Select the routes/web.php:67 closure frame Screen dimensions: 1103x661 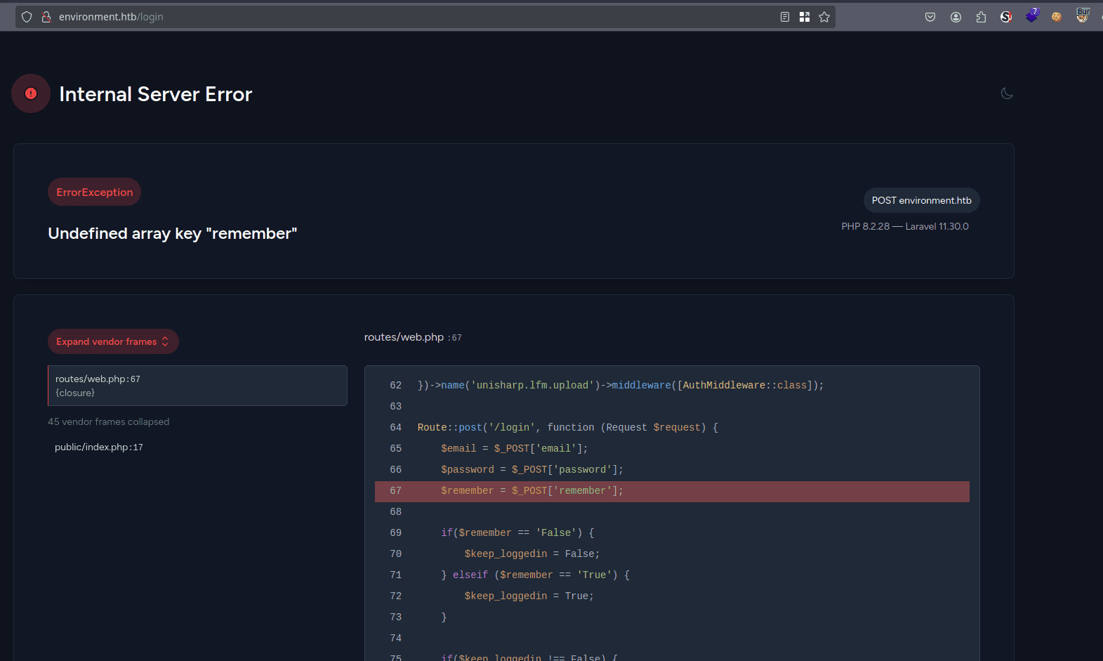pyautogui.click(x=197, y=386)
